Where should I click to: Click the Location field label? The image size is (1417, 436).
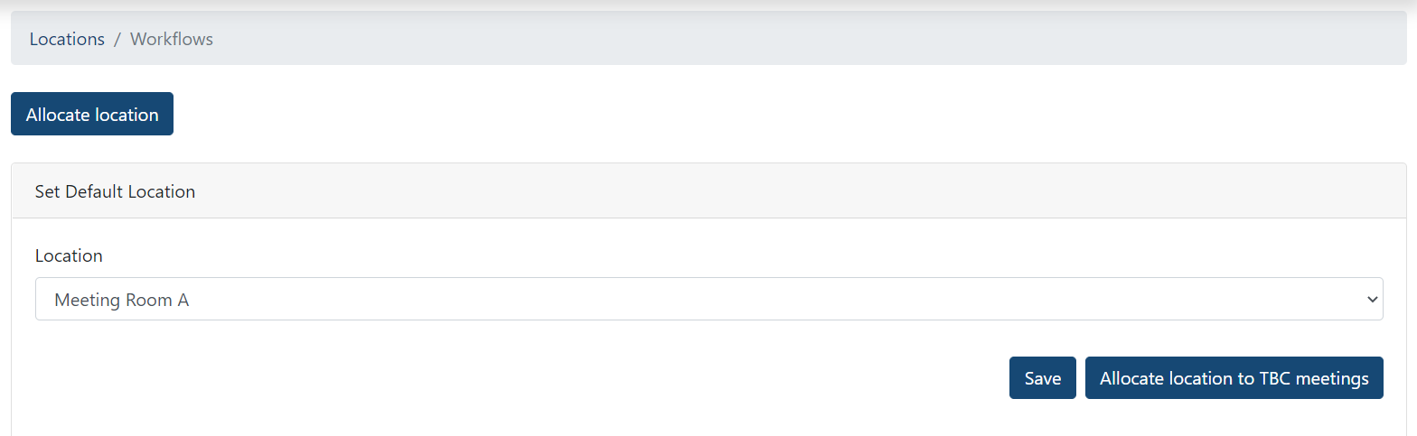coord(69,255)
